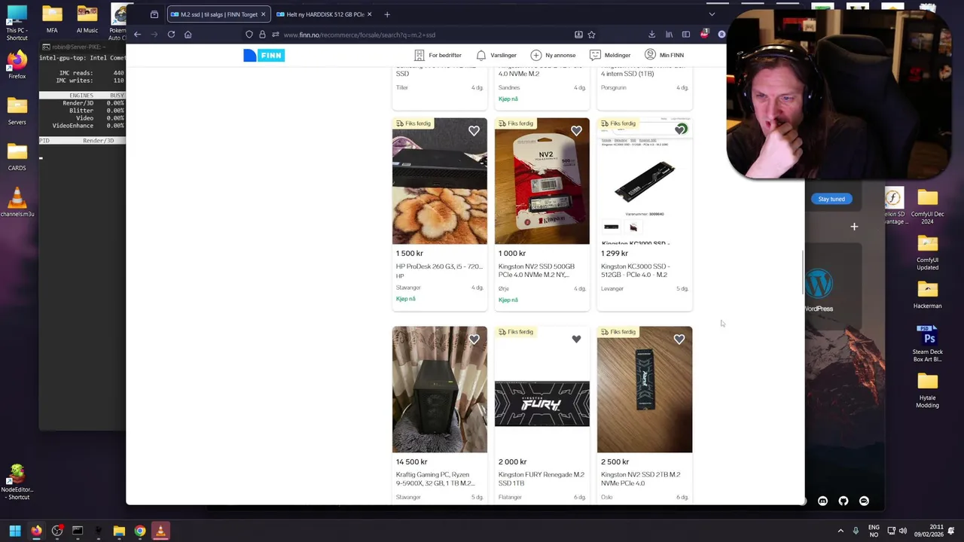Viewport: 964px width, 542px height.
Task: Toggle the Firefox sidebar button
Action: click(686, 35)
